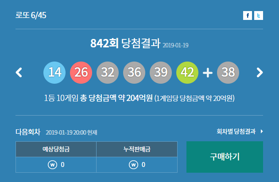Share on Facebook via the f icon
This screenshot has width=279, height=182.
pyautogui.click(x=247, y=15)
